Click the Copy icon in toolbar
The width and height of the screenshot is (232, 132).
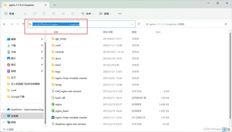click(35, 14)
